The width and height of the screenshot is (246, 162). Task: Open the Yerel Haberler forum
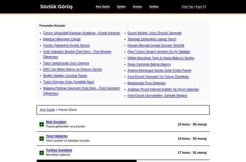[x=57, y=136]
